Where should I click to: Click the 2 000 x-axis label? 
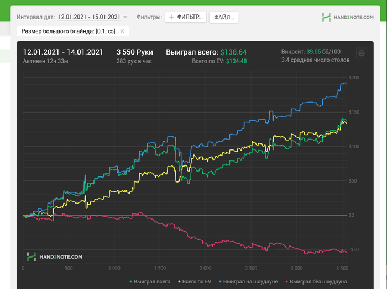[205, 269]
